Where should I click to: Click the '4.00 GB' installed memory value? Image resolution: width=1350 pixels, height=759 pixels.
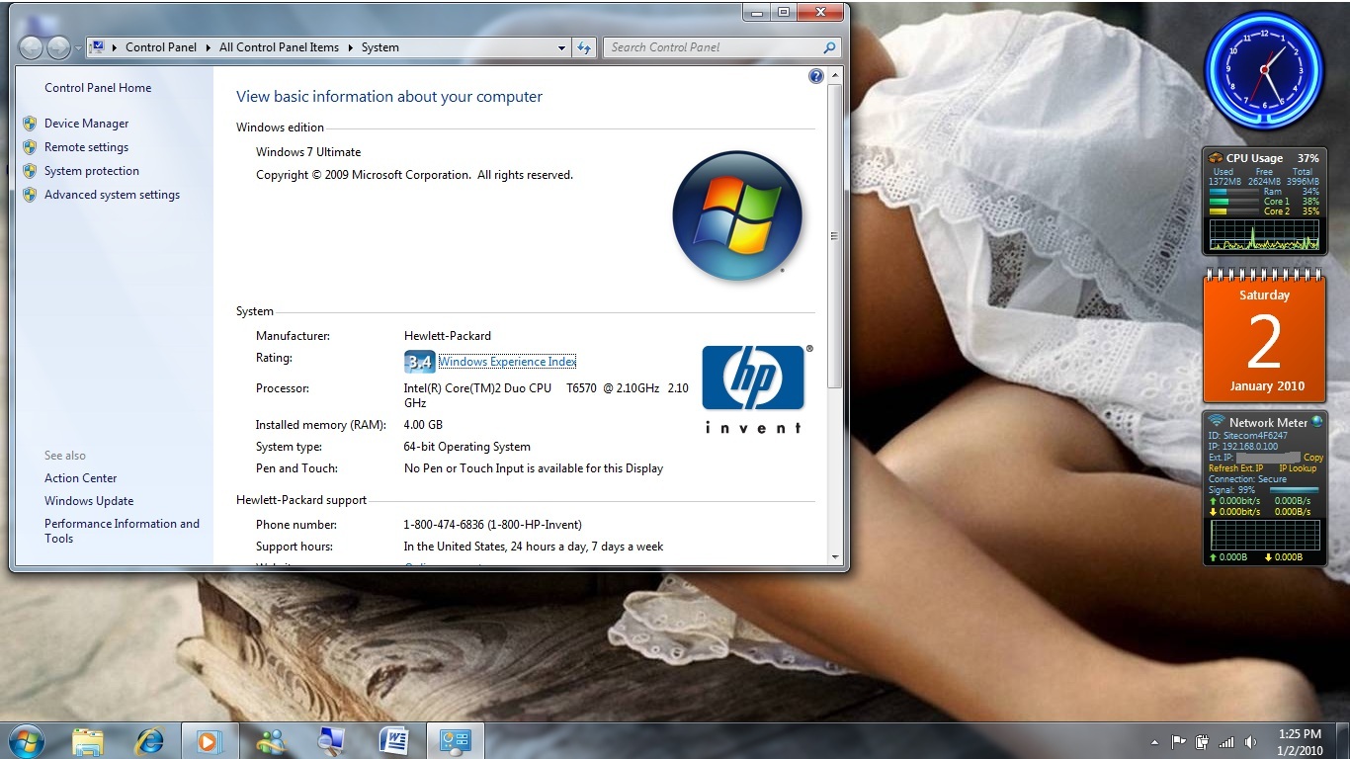(x=423, y=425)
